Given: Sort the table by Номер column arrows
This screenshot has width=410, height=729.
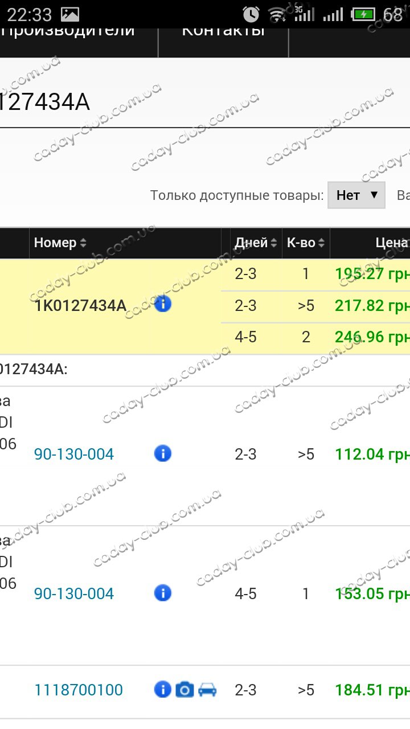Looking at the screenshot, I should click(83, 243).
